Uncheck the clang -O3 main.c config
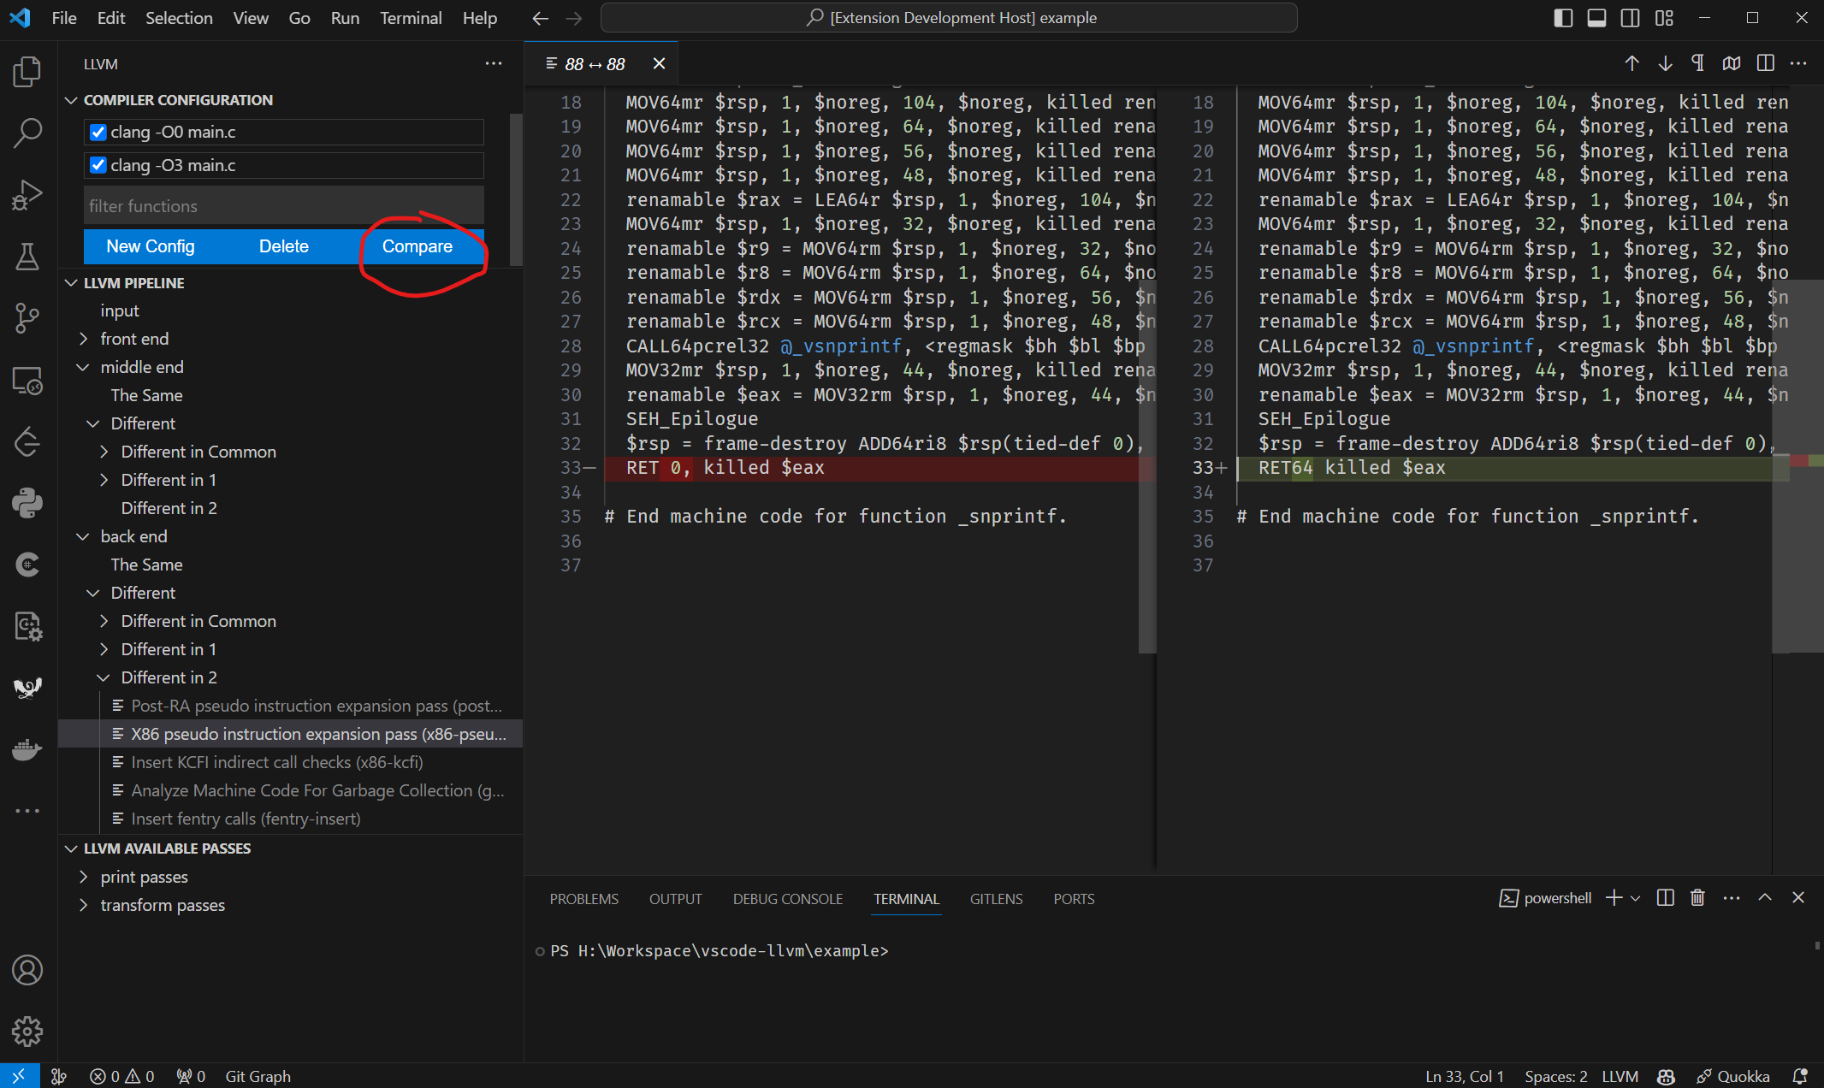The image size is (1824, 1088). tap(98, 165)
